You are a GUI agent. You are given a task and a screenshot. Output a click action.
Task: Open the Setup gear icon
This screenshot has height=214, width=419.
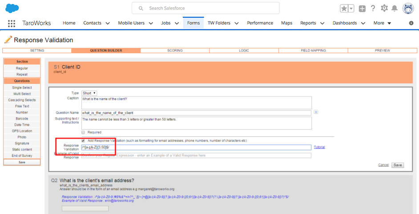click(x=384, y=8)
